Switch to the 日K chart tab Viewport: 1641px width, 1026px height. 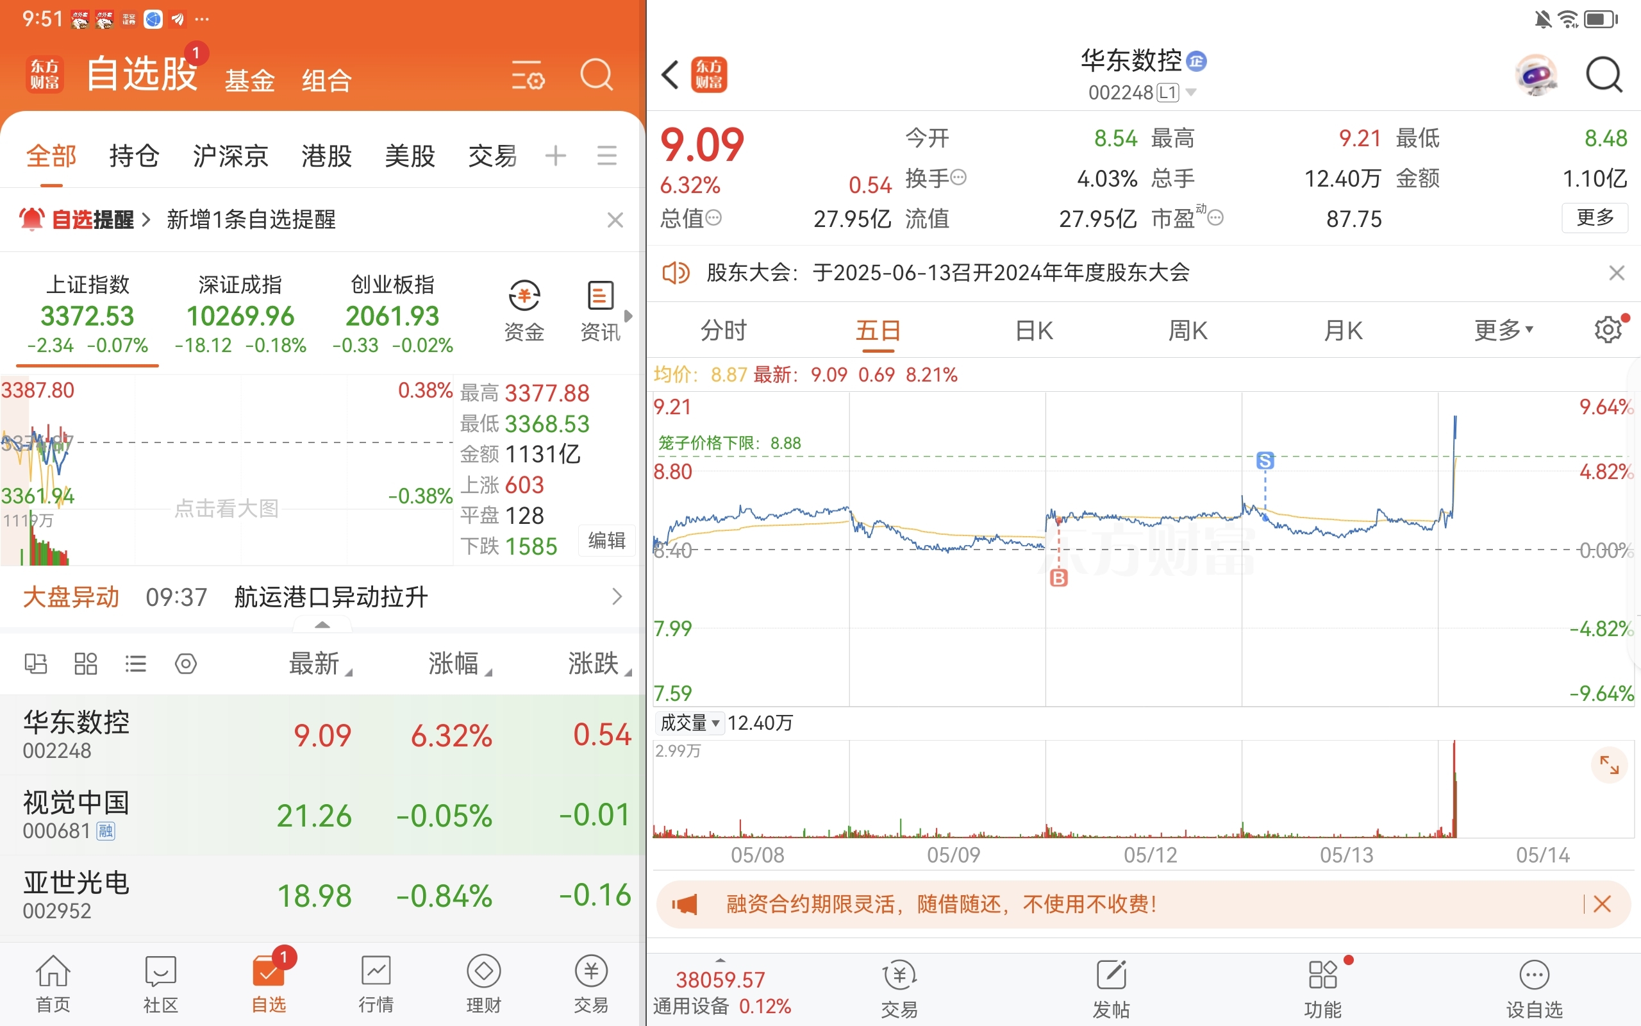1033,330
